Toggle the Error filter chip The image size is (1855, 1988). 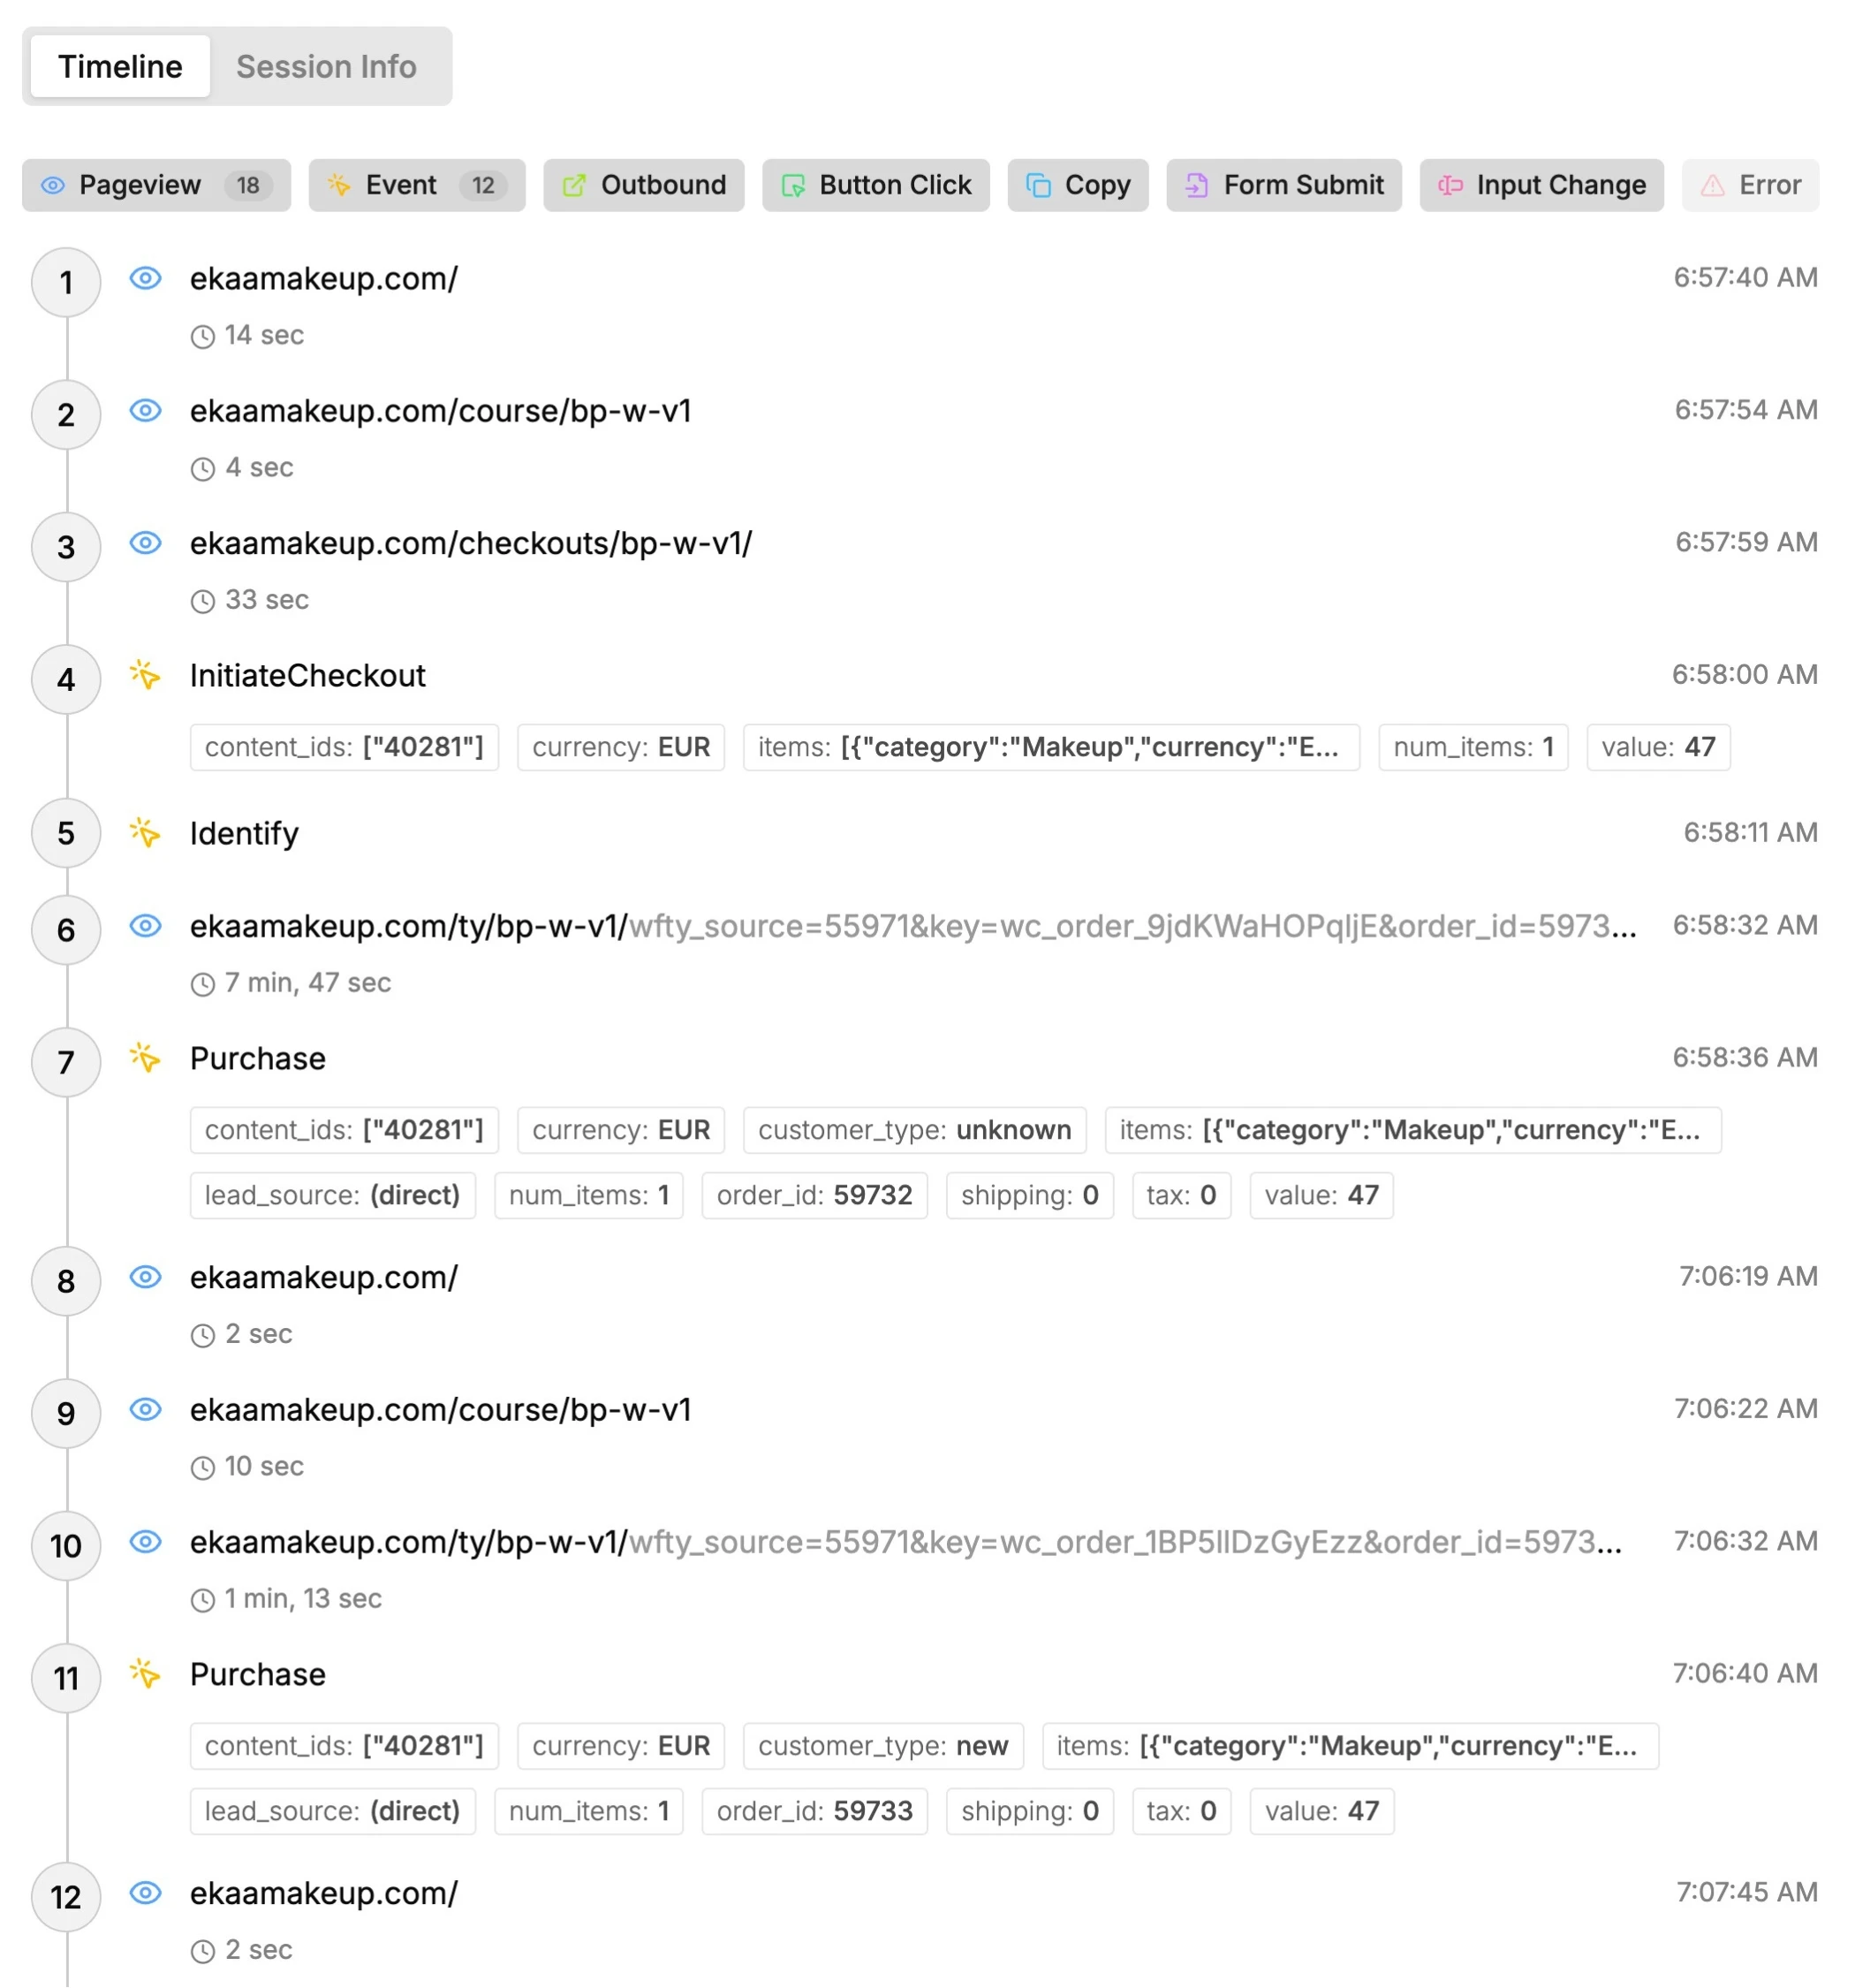(1751, 185)
